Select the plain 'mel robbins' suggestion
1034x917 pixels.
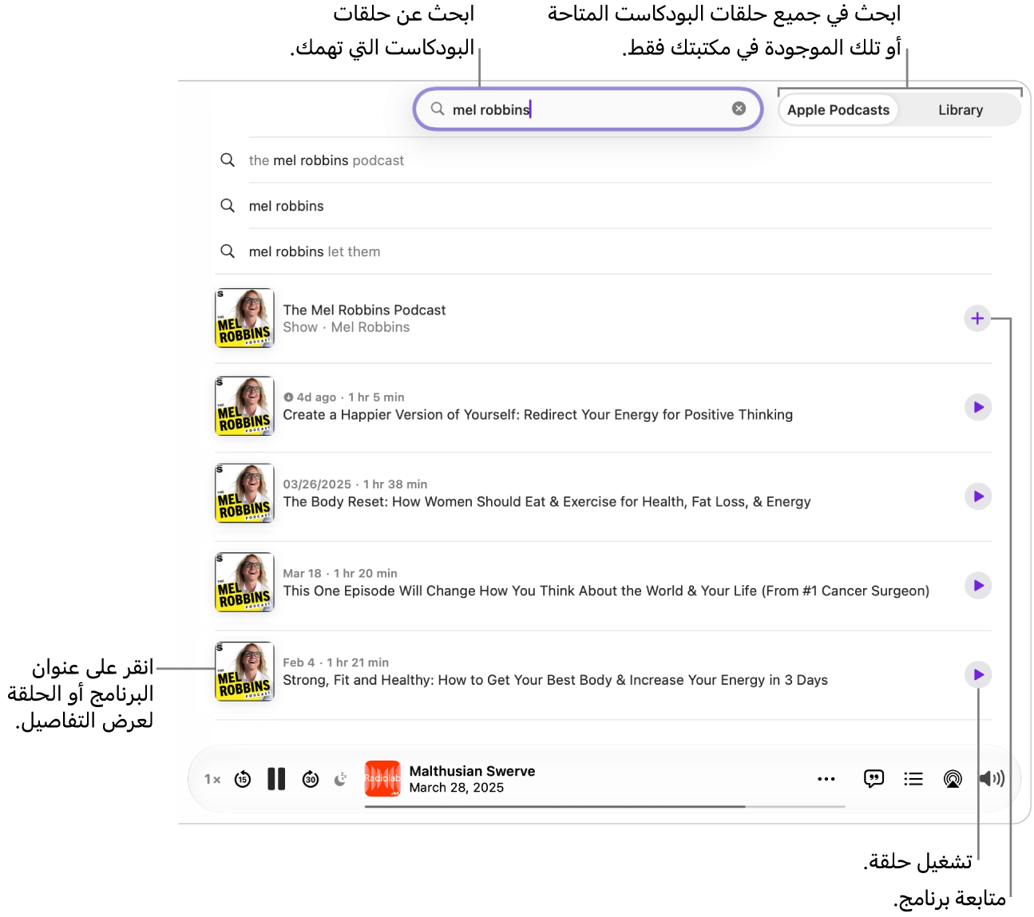click(604, 206)
